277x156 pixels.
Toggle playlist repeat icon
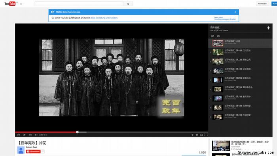[212, 36]
